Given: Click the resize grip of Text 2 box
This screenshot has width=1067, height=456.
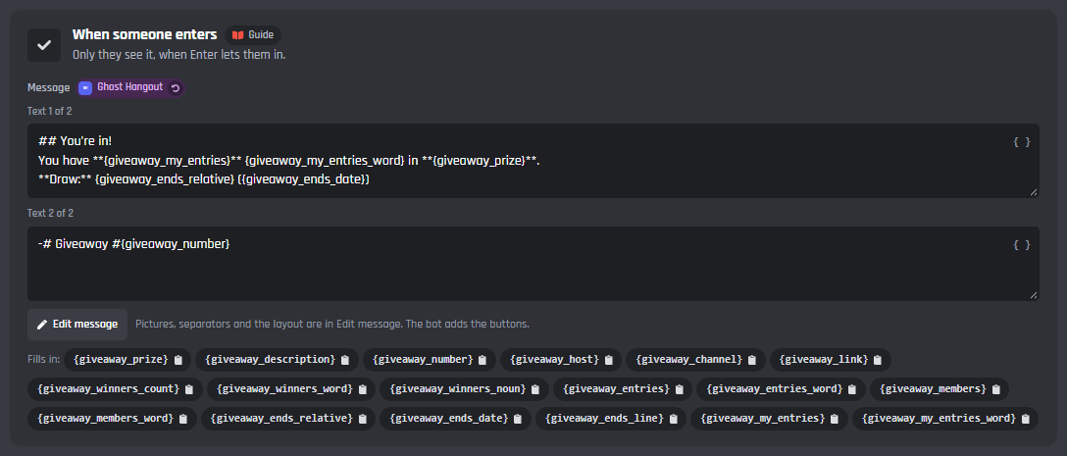Looking at the screenshot, I should 1034,295.
